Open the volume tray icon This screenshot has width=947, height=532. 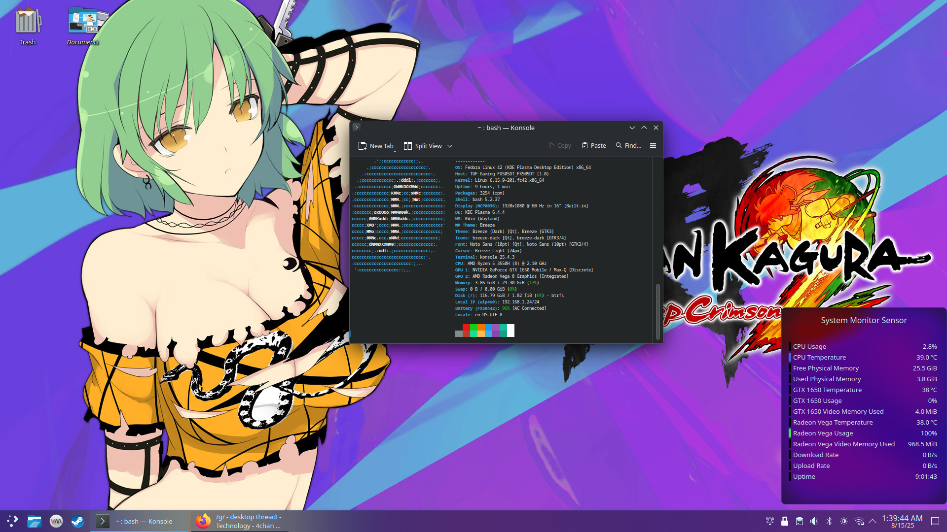(x=814, y=521)
